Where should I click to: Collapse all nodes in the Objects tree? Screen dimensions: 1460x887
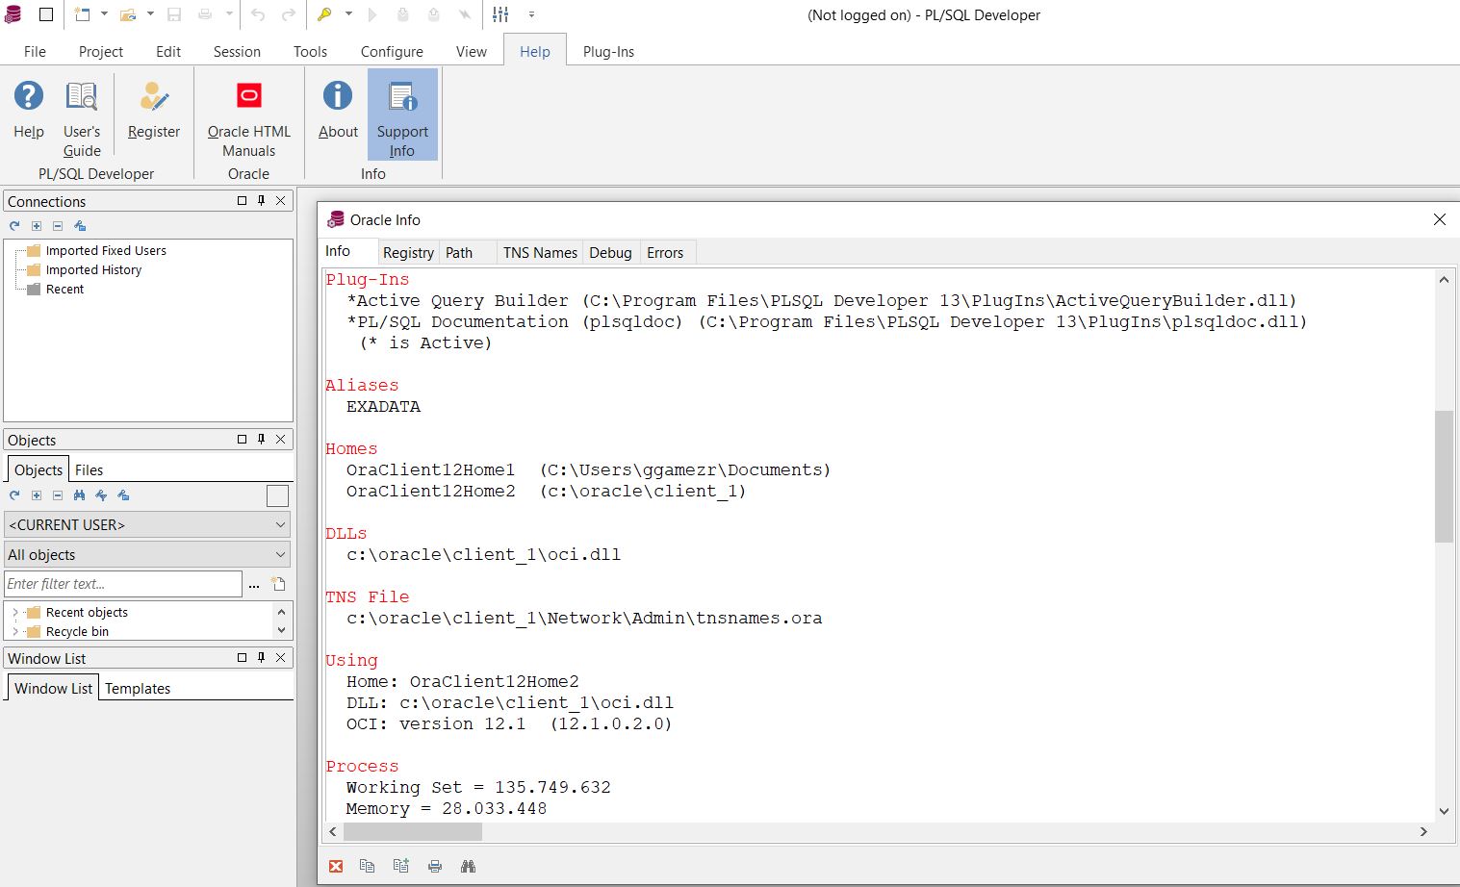[x=58, y=494]
